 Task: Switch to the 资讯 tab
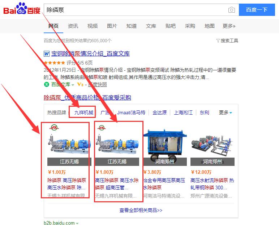73,26
